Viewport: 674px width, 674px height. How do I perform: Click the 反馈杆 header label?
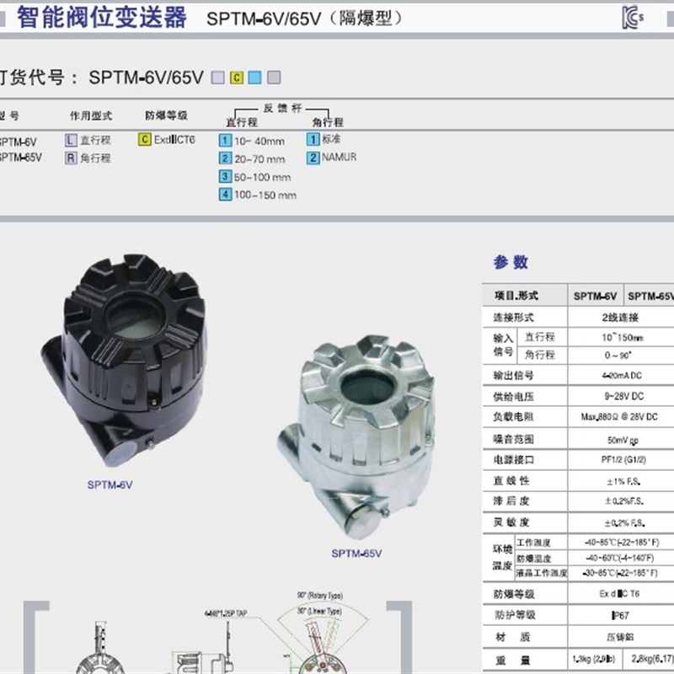pyautogui.click(x=282, y=108)
